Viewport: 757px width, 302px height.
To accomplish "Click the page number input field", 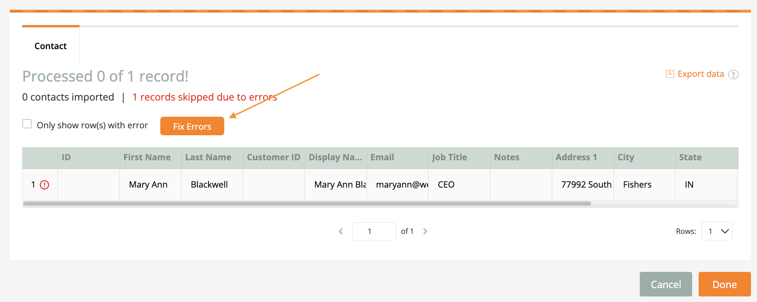I will [374, 231].
